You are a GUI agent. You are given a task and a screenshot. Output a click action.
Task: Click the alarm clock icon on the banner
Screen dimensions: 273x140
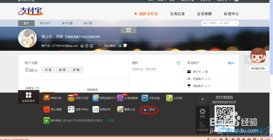129,30
